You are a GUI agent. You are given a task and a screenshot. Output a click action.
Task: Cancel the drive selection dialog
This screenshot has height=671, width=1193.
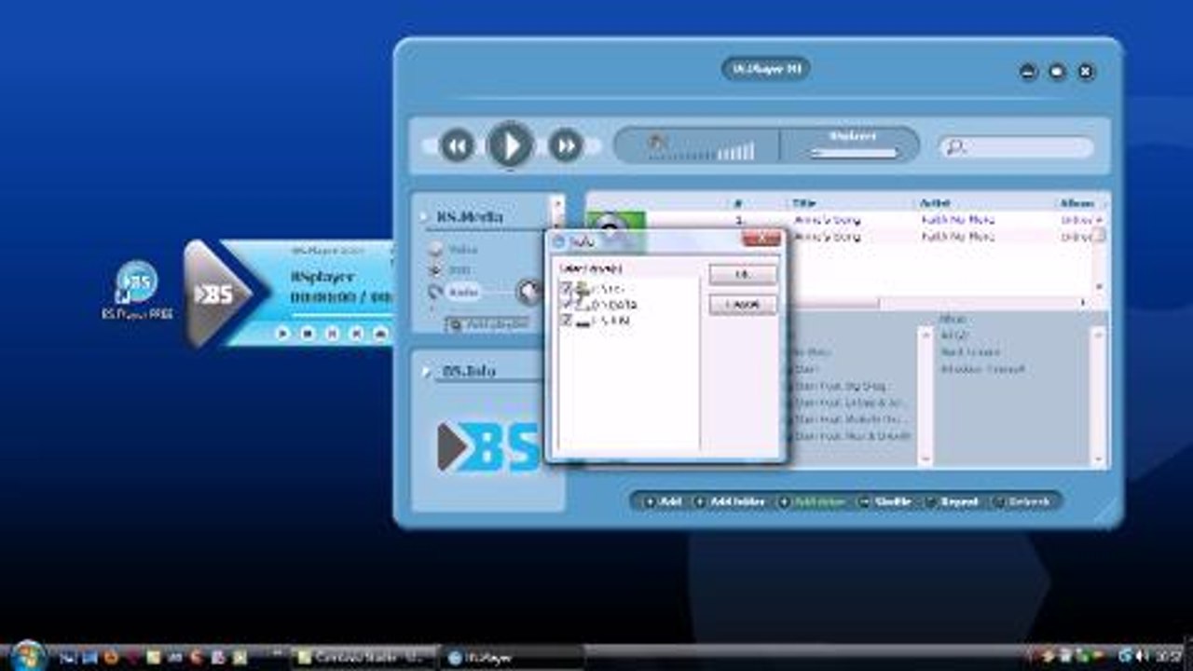[743, 305]
